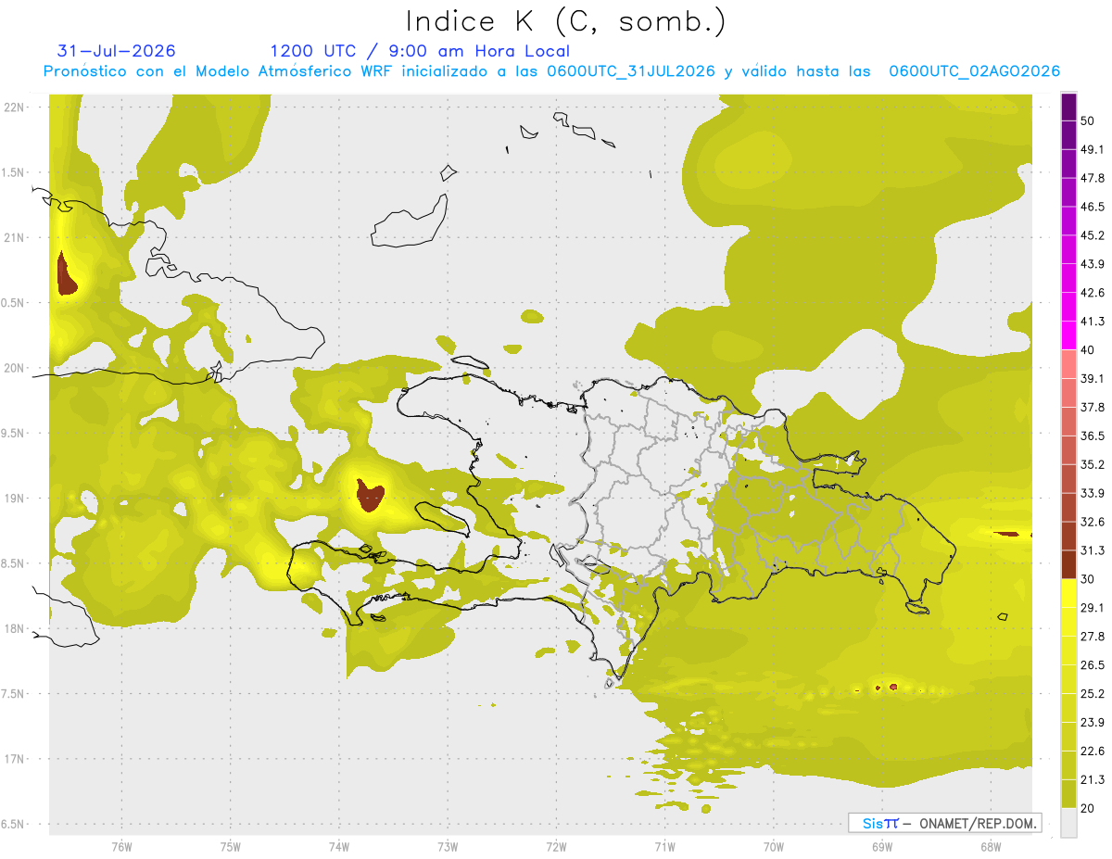This screenshot has width=1112, height=859.
Task: Click the color scale label '30'
Action: (1088, 579)
